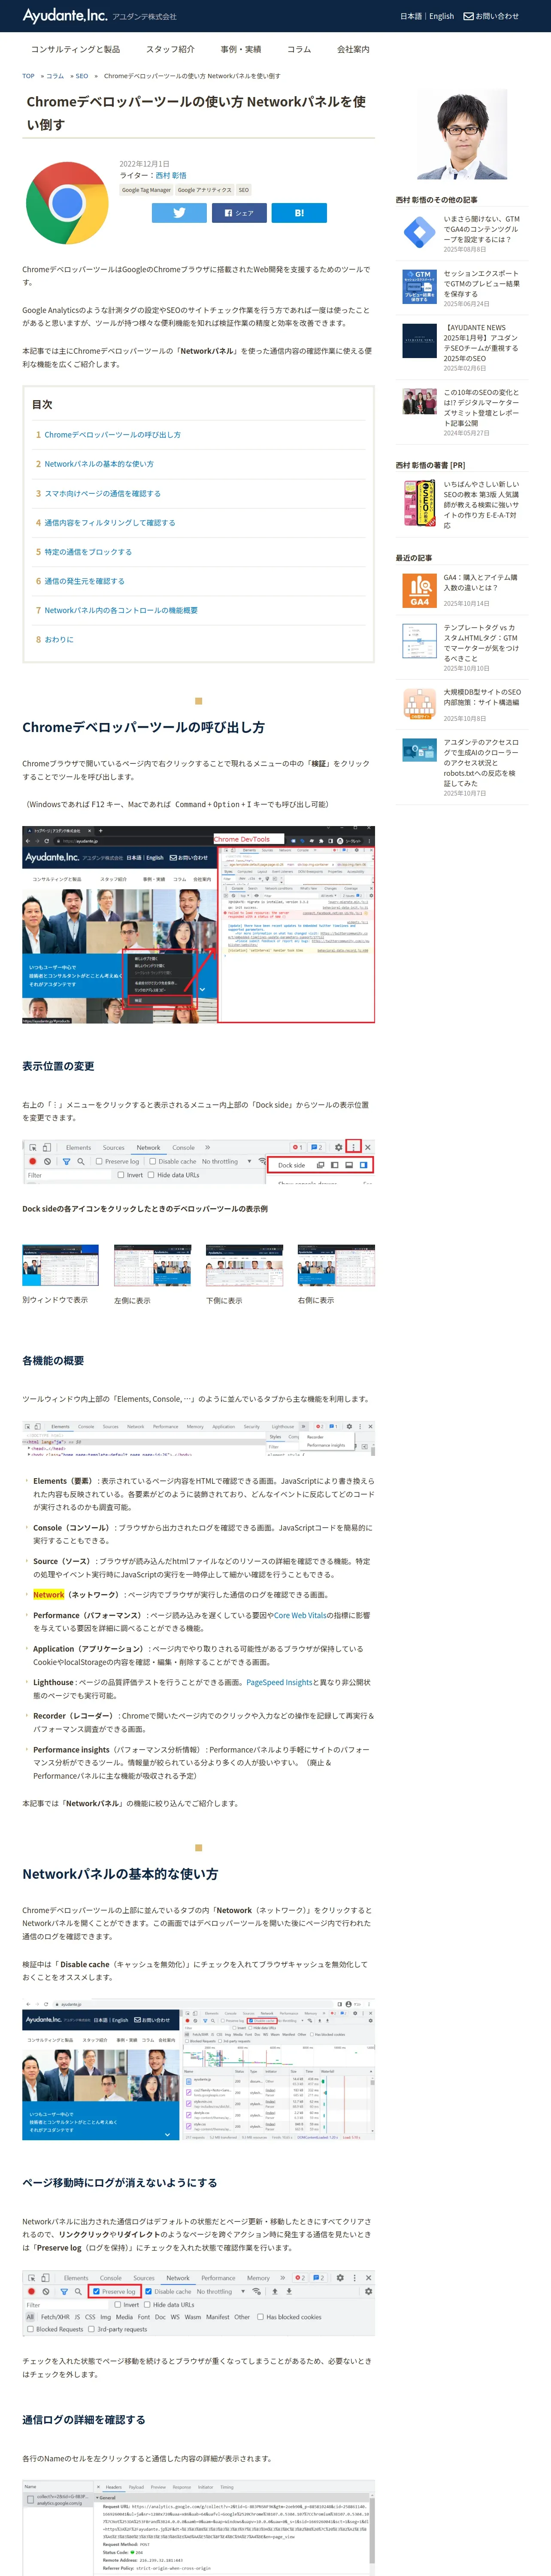Go to TOP in the breadcrumb
Viewport: 551px width, 2576px height.
28,76
